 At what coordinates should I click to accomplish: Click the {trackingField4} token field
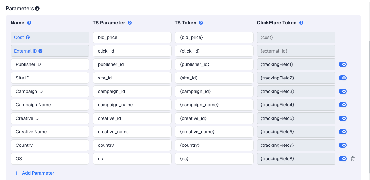(x=296, y=105)
